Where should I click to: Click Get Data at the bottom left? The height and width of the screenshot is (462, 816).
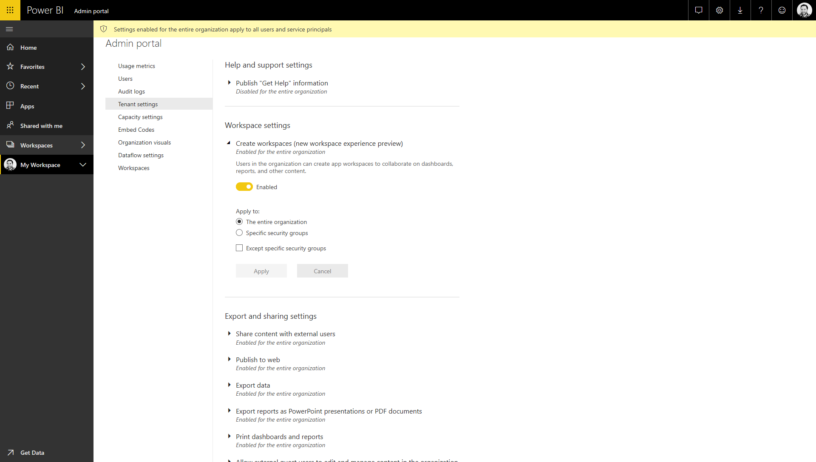tap(31, 453)
